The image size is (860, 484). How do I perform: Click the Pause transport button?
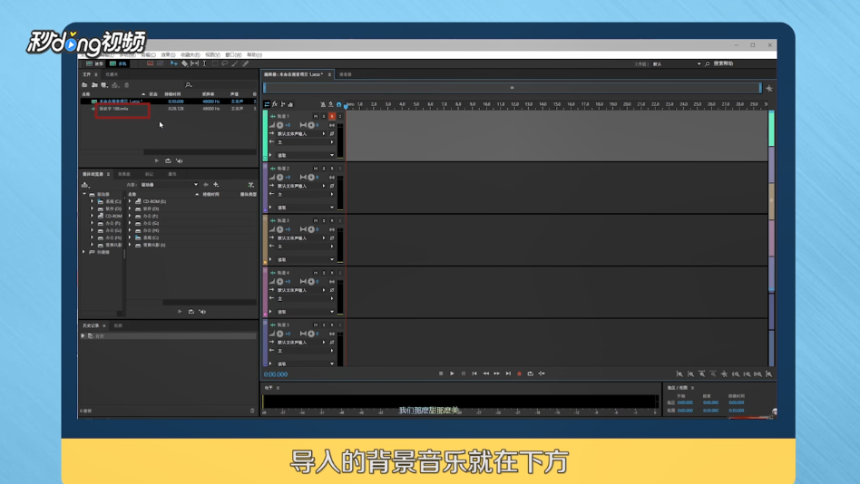[464, 373]
